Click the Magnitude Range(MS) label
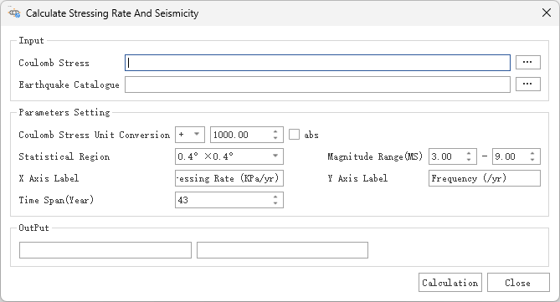 (x=375, y=156)
